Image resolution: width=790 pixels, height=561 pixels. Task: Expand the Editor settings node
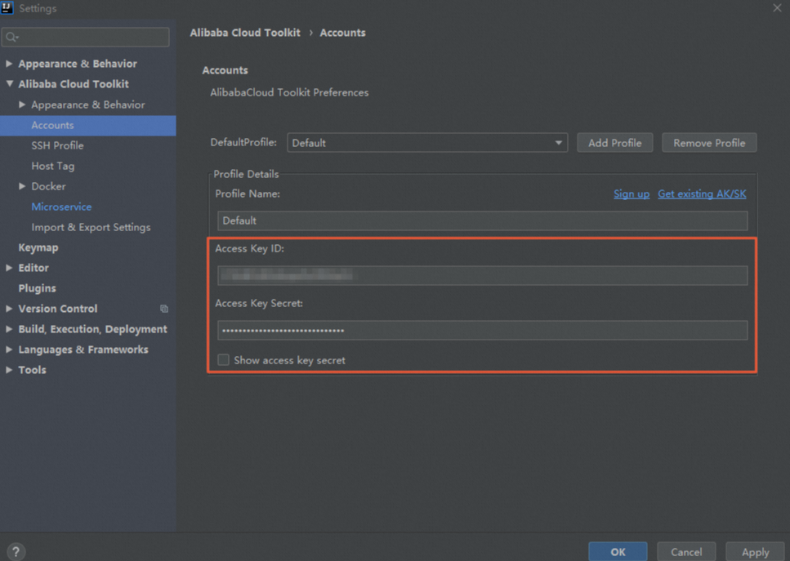pyautogui.click(x=8, y=267)
